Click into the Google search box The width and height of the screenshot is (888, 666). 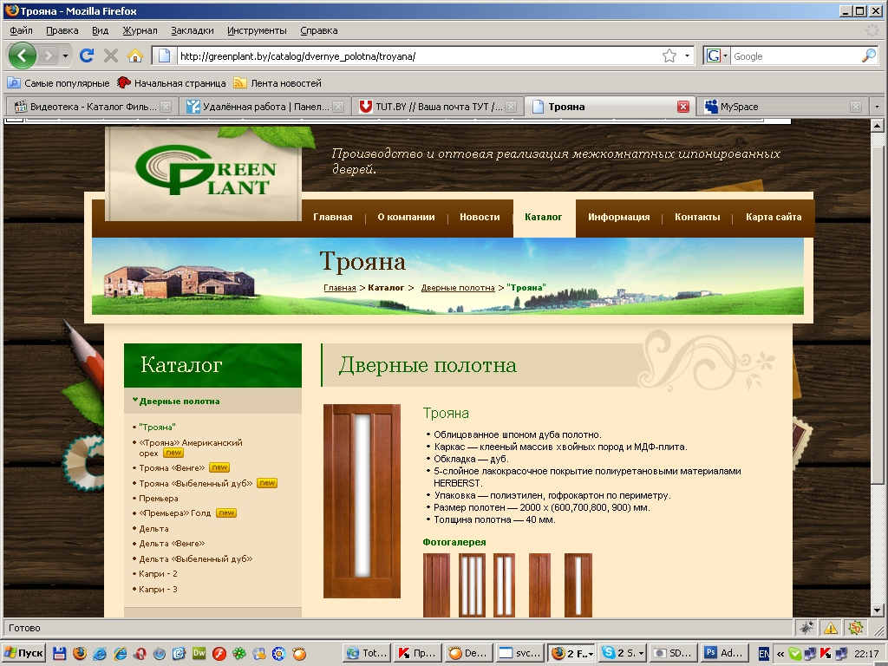[796, 56]
